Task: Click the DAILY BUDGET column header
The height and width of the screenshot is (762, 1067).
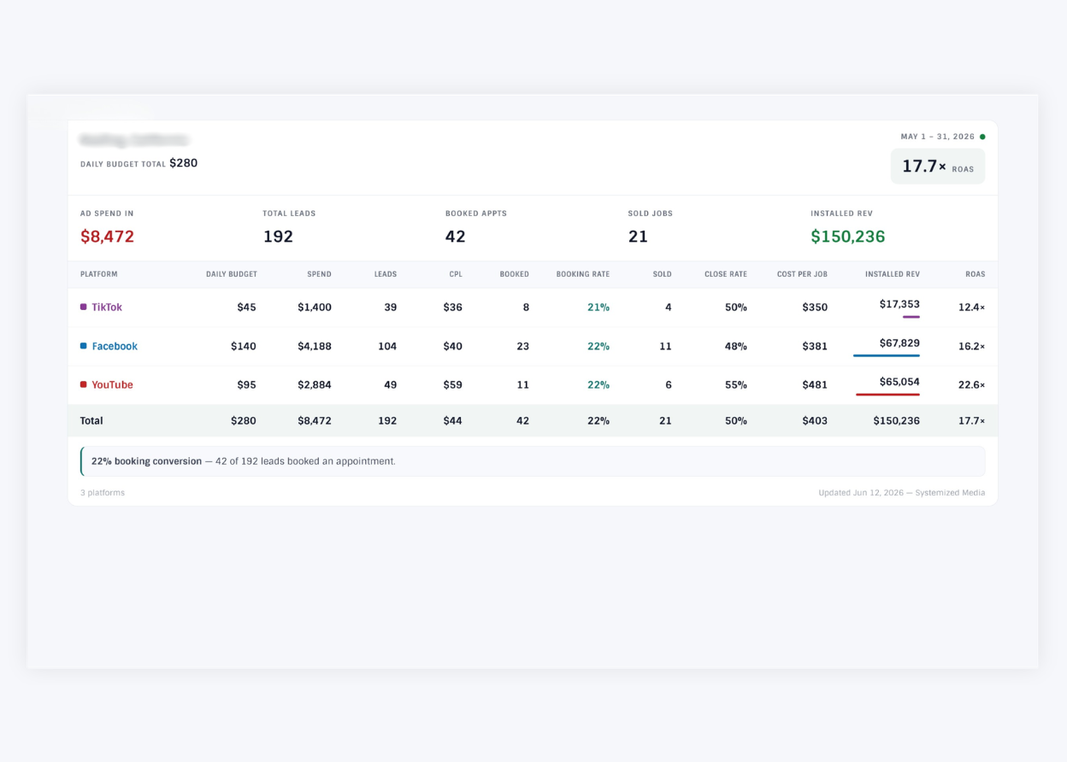Action: point(232,274)
